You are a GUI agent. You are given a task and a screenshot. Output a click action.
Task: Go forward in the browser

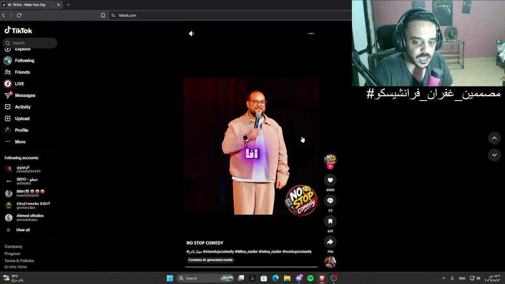[11, 15]
